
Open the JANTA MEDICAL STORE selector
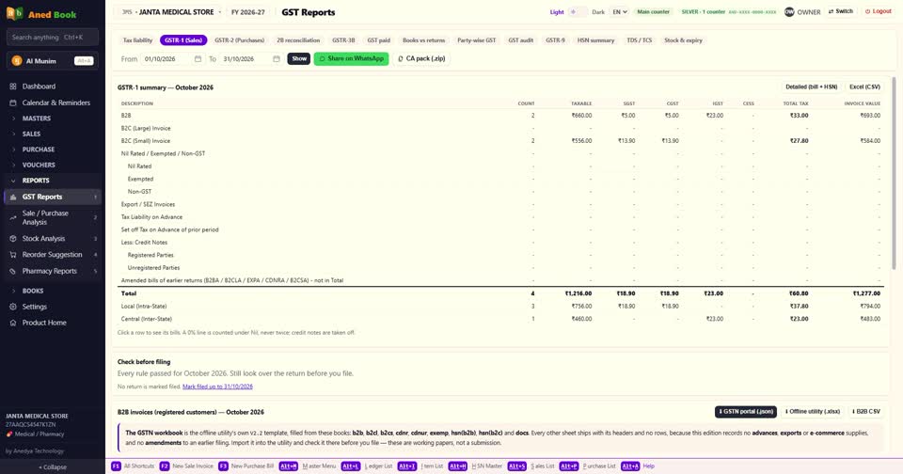(171, 12)
